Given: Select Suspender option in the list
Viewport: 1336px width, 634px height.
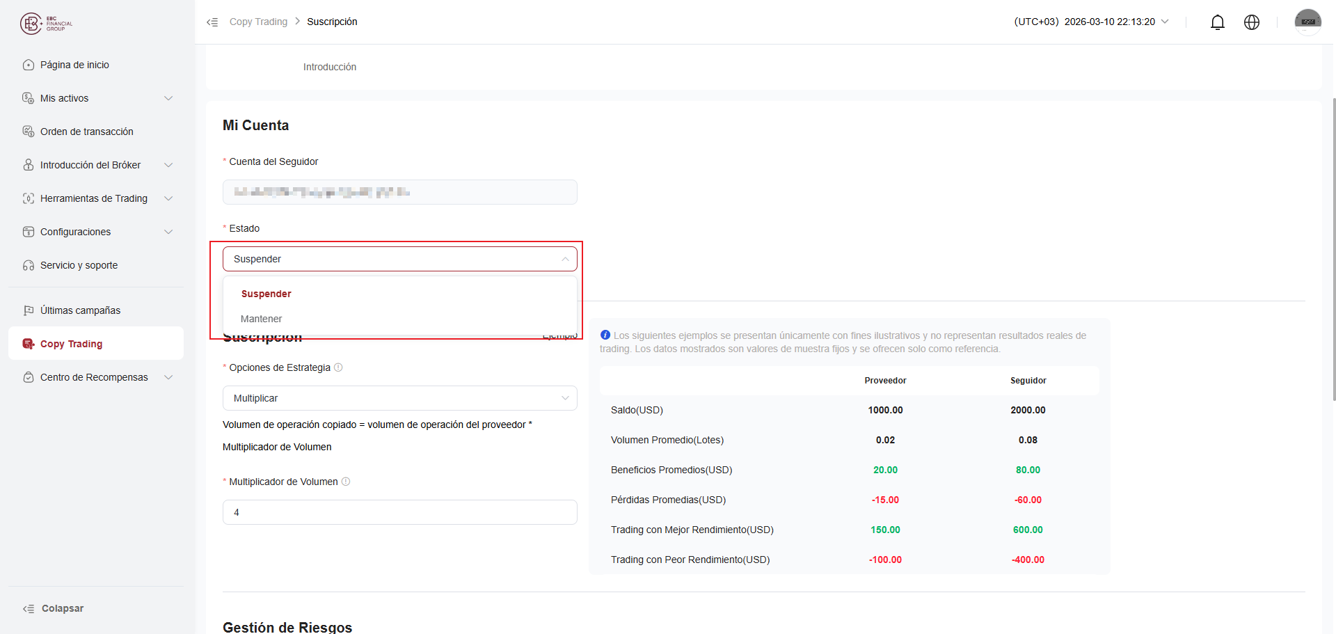Looking at the screenshot, I should 400,294.
